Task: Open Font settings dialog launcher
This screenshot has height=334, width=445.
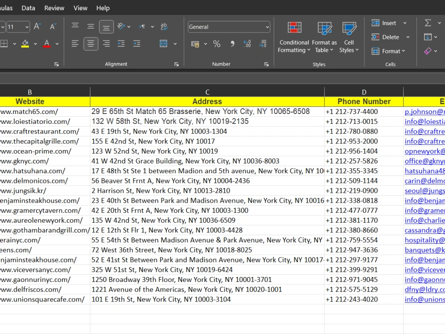Action: point(57,65)
